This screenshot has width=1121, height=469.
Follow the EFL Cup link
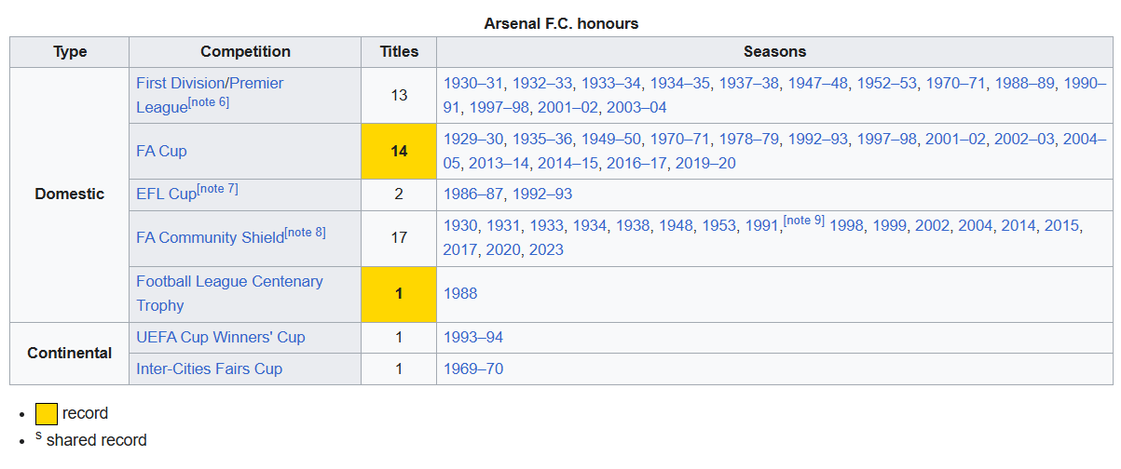[x=166, y=194]
